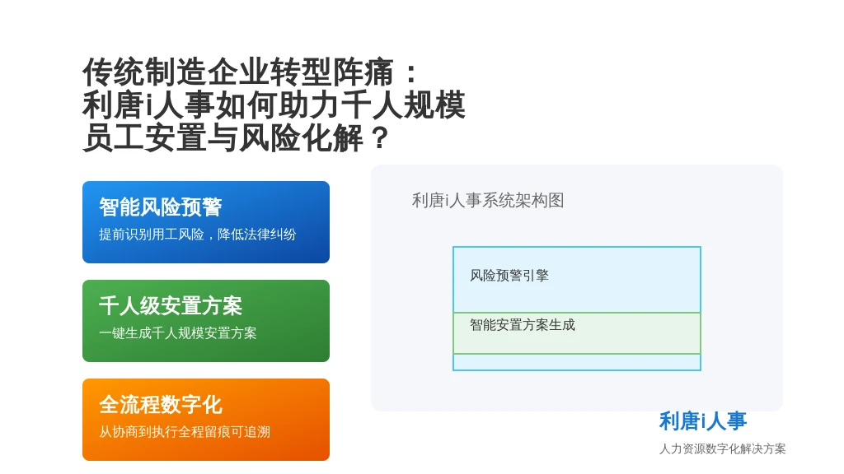Click the 人力资源数字化解决方案 tagline
844x474 pixels.
tap(722, 448)
